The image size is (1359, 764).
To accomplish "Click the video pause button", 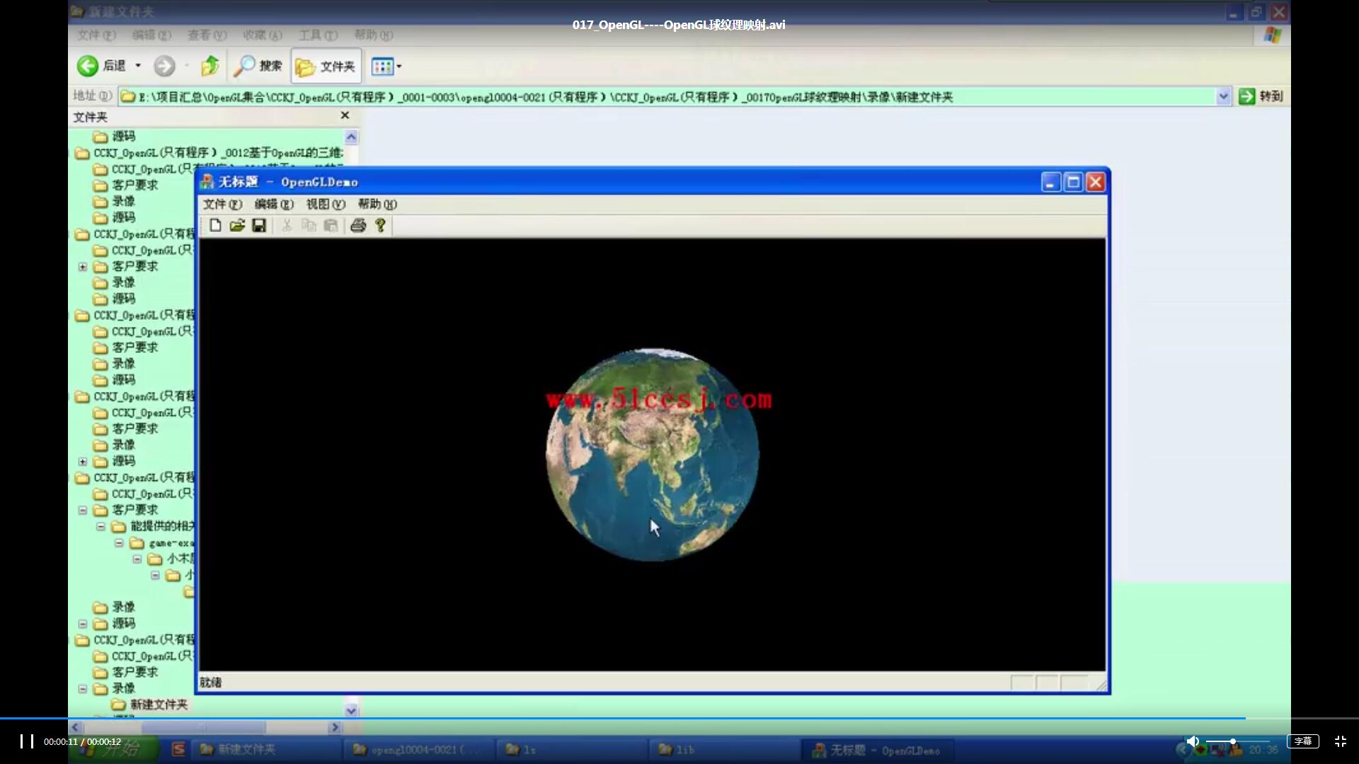I will point(27,741).
